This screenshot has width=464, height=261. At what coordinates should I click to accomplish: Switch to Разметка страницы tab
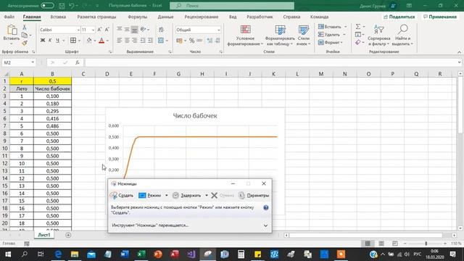point(96,17)
